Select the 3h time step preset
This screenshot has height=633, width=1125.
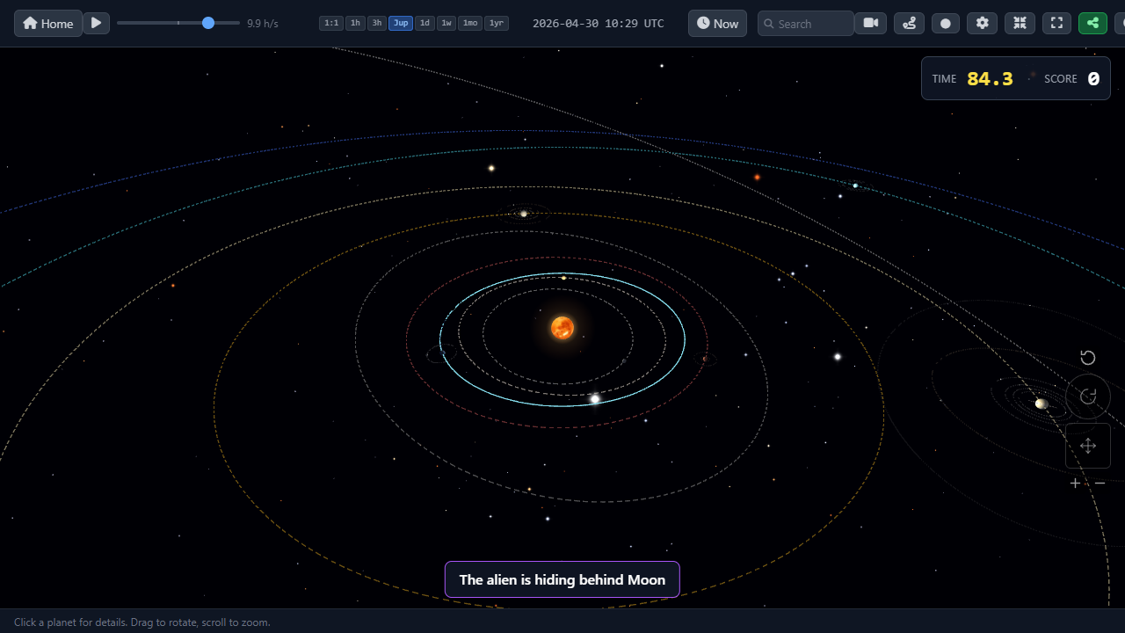point(376,23)
